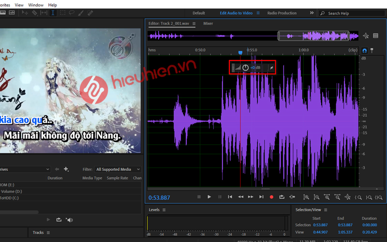Open the Levels panel menu icon

[164, 210]
